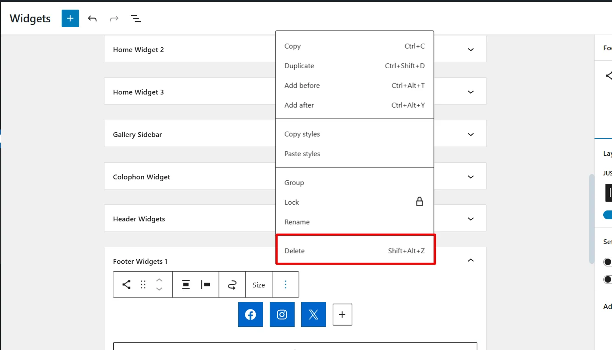Select Group in the block menu
The width and height of the screenshot is (612, 350).
point(355,182)
